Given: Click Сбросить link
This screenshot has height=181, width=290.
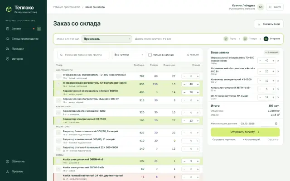Looking at the screenshot, I should coord(273,140).
